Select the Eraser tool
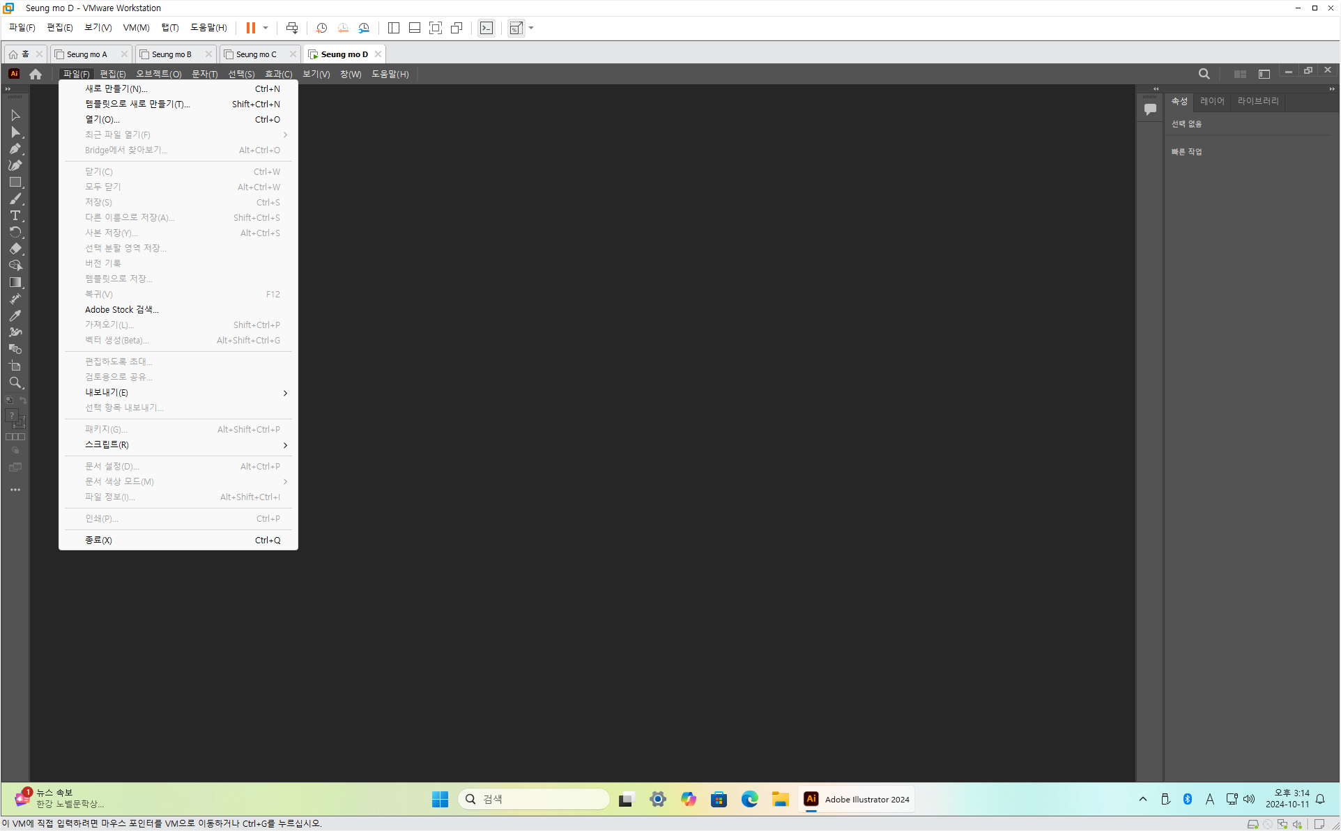The height and width of the screenshot is (831, 1341). click(x=15, y=249)
